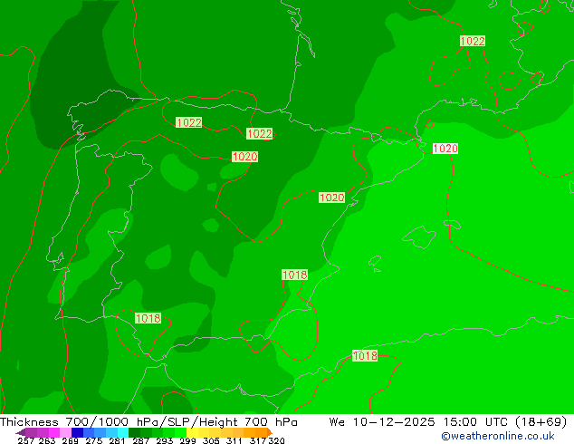This screenshot has height=444, width=574.
Task: Click the 'We 10-12-2025 15:00 UTC (18+69)' timestamp
Action: point(448,422)
